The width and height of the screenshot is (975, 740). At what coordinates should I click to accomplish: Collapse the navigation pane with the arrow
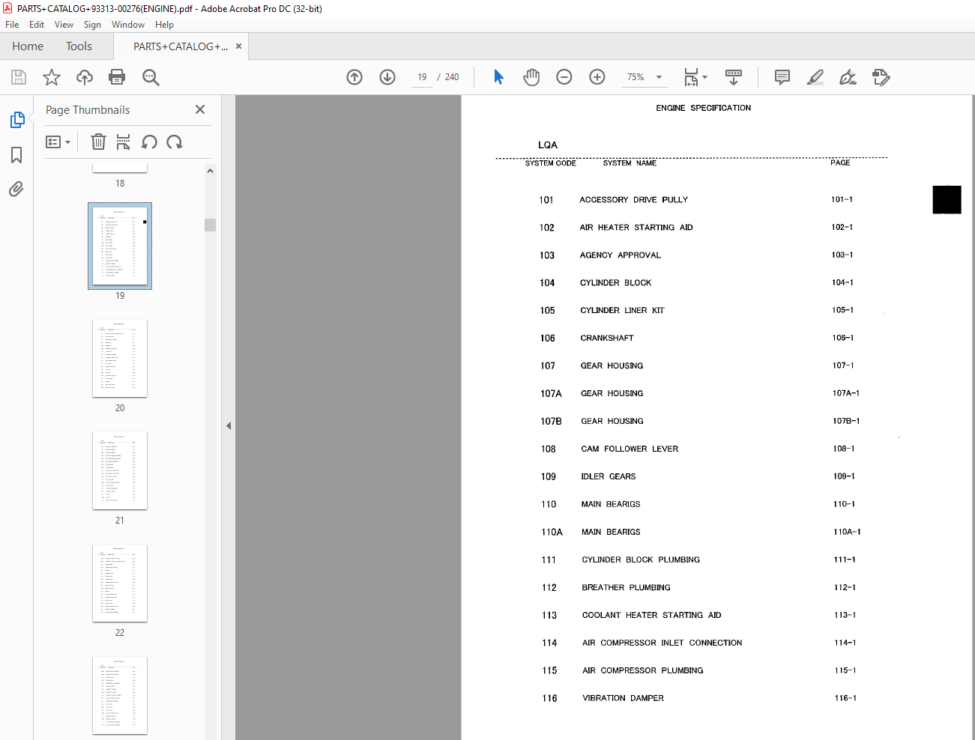229,425
